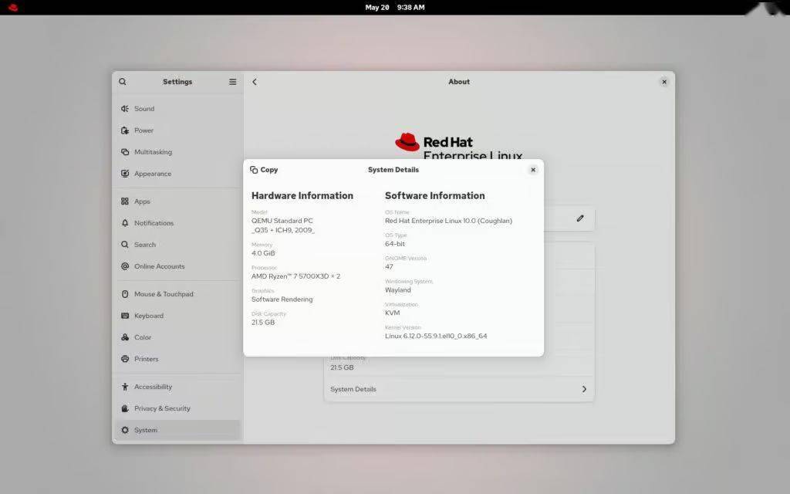
Task: Click the Privacy & Security hand icon
Action: (125, 408)
